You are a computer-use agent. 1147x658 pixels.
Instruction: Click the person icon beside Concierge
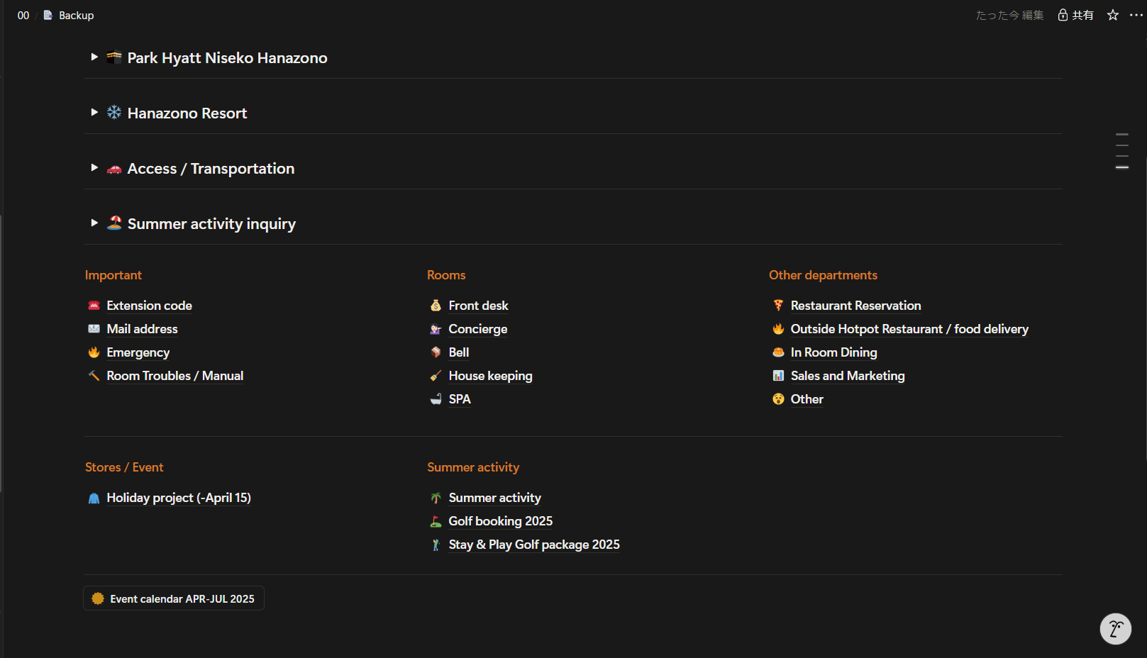(x=436, y=329)
